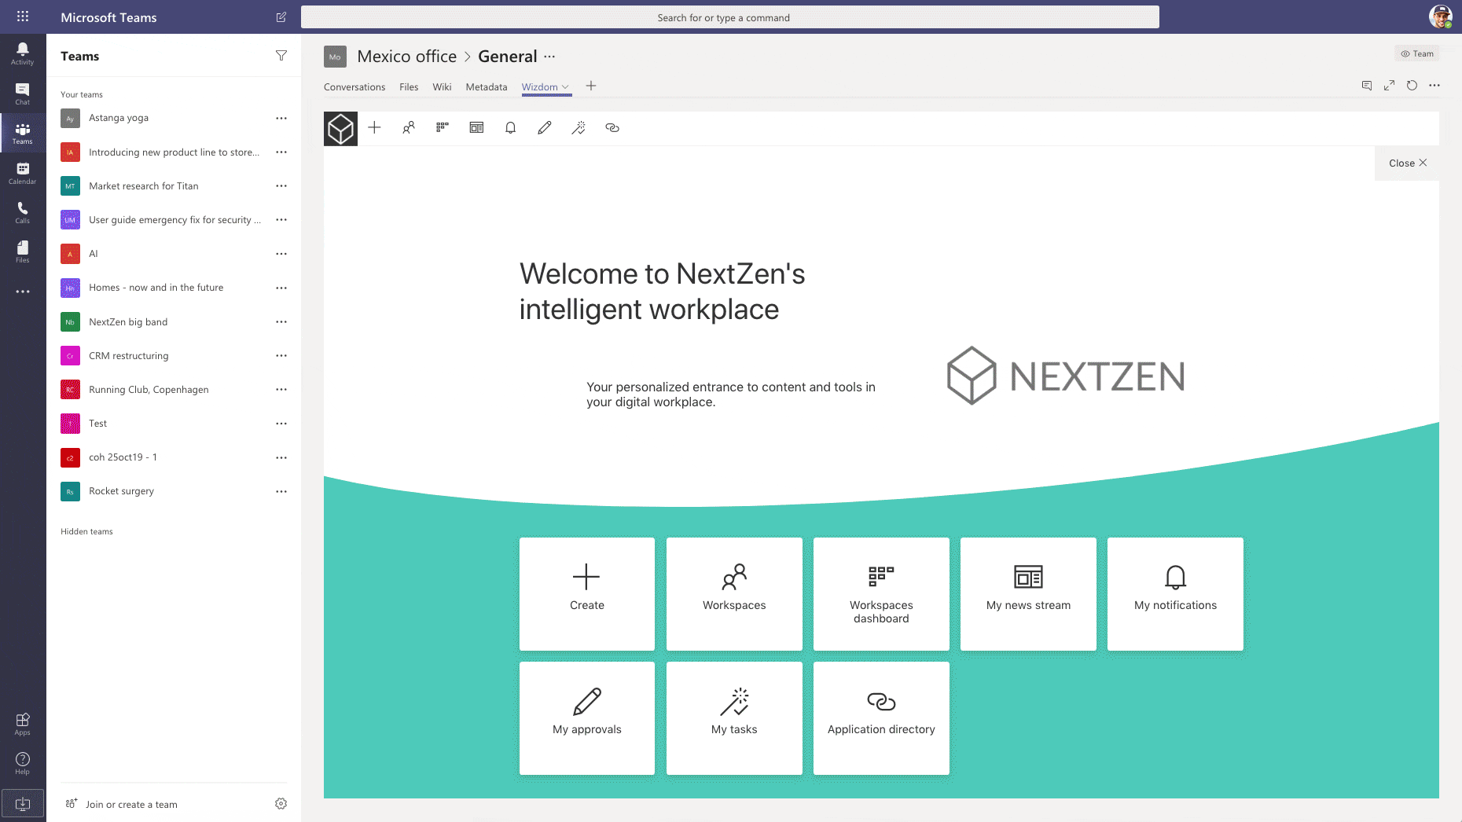This screenshot has height=822, width=1462.
Task: Expand the Hidden teams section
Action: [86, 532]
